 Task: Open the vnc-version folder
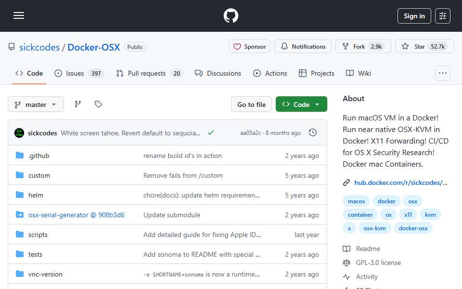point(45,274)
